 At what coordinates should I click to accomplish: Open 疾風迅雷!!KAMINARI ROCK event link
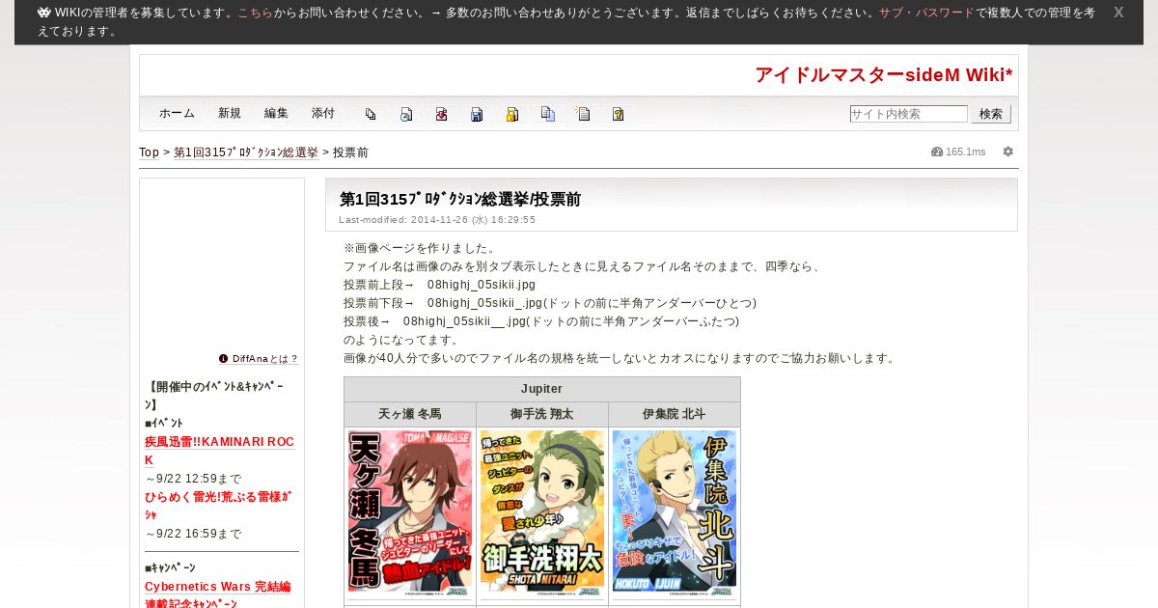[x=220, y=451]
